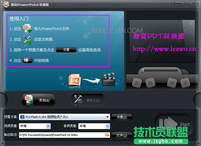This screenshot has width=201, height=146.
Task: Click the skip-to-first playback button
Action: click(137, 83)
